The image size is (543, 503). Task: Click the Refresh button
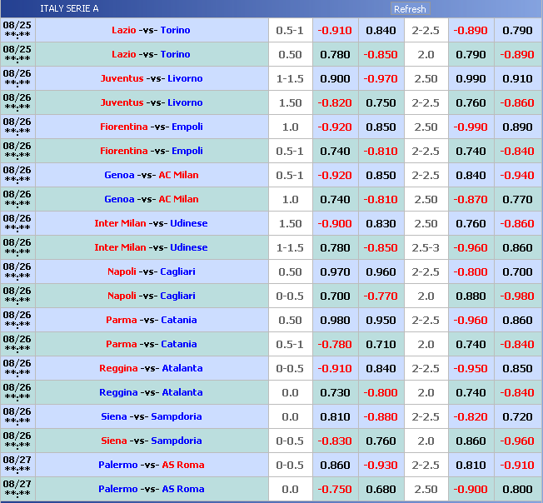pos(410,9)
